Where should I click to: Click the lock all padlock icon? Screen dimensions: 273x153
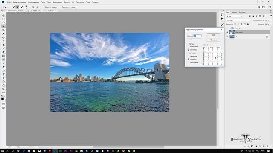click(x=248, y=24)
